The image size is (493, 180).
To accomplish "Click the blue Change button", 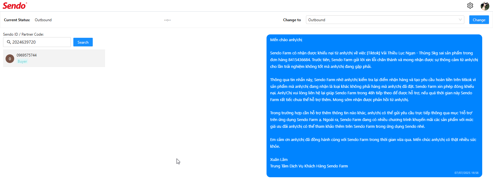I will pyautogui.click(x=479, y=20).
